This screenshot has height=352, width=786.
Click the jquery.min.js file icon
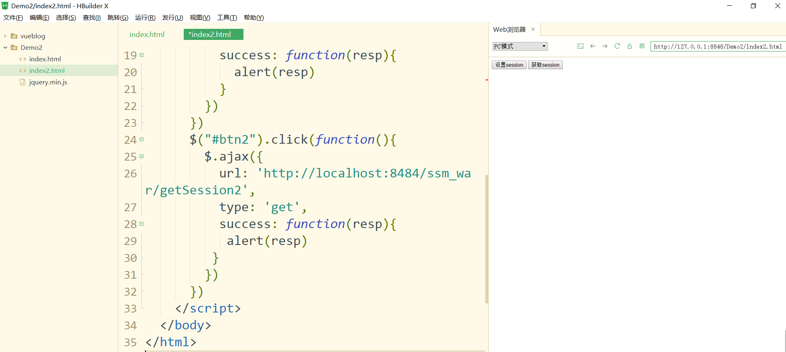[23, 82]
